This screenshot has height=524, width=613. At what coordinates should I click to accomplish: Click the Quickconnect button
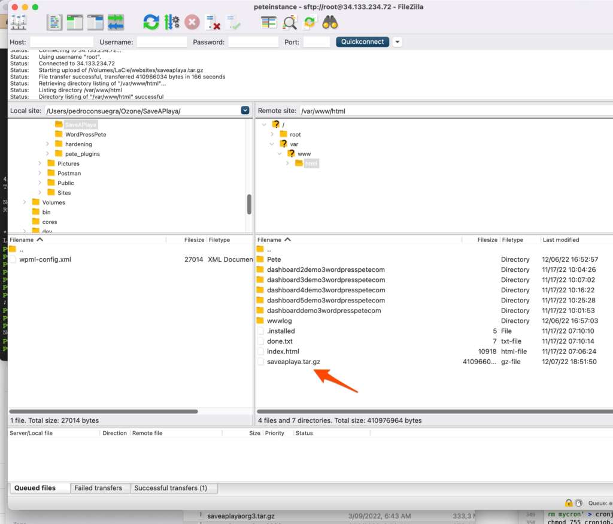(x=362, y=42)
